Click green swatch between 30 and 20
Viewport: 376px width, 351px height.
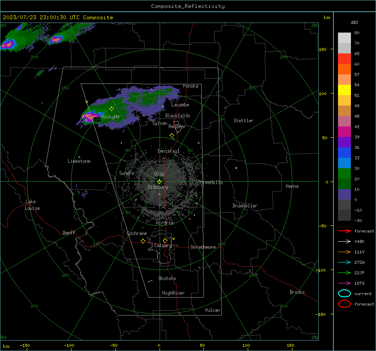point(344,174)
